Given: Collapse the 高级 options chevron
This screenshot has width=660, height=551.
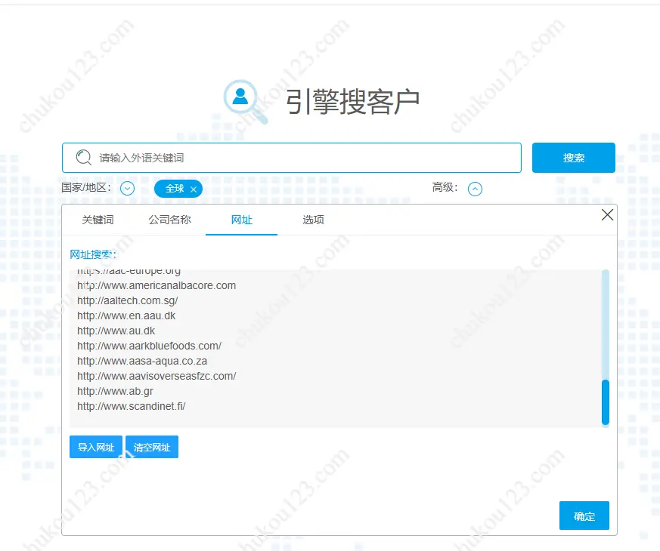Looking at the screenshot, I should click(475, 189).
